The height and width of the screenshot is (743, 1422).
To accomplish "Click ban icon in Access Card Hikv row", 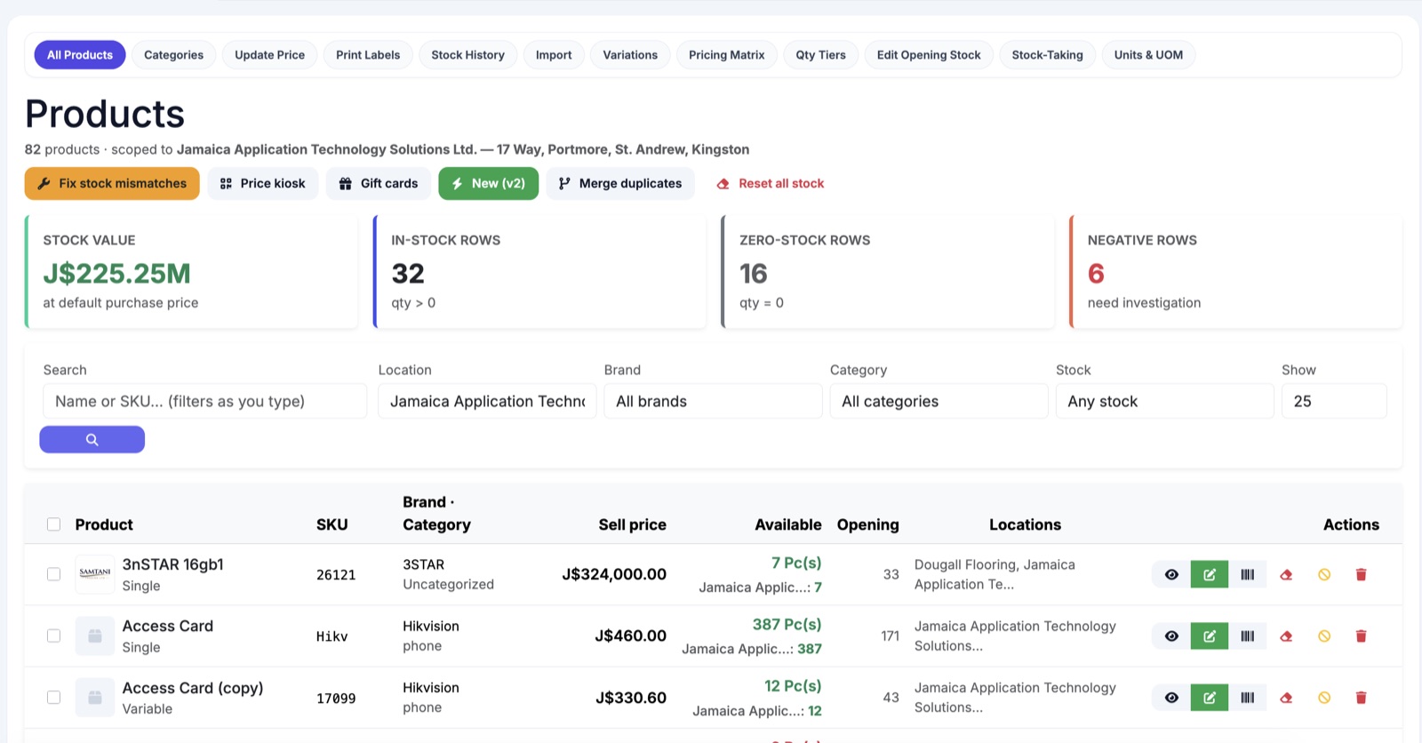I will point(1324,636).
